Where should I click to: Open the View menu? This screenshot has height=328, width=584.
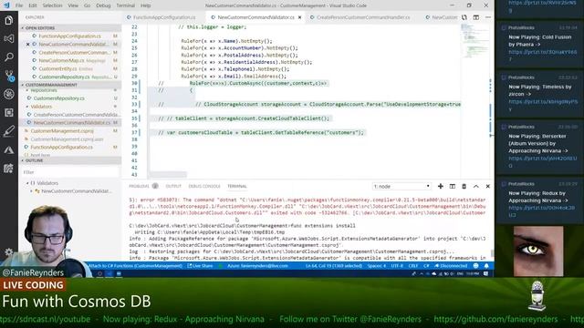click(x=73, y=5)
